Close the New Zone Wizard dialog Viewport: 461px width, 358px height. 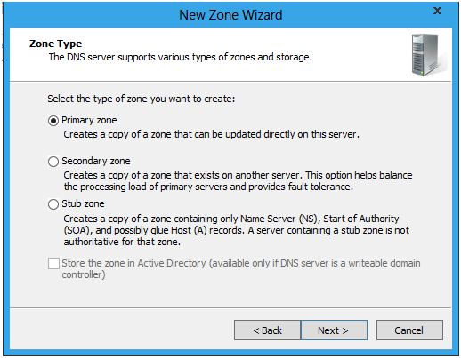[x=437, y=11]
